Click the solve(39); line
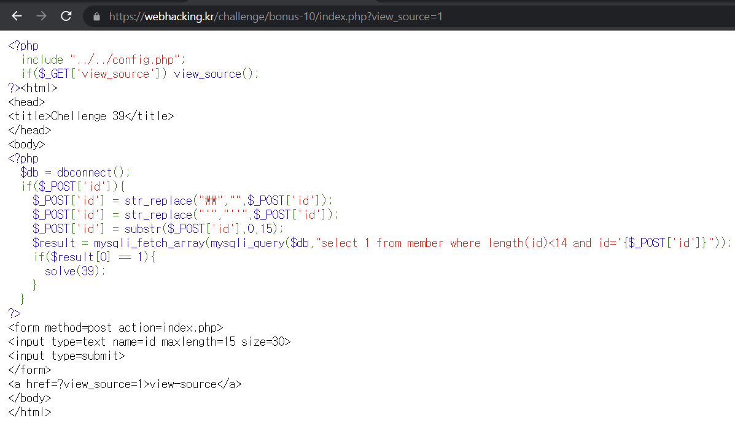Viewport: 735px width, 434px height. [x=75, y=271]
